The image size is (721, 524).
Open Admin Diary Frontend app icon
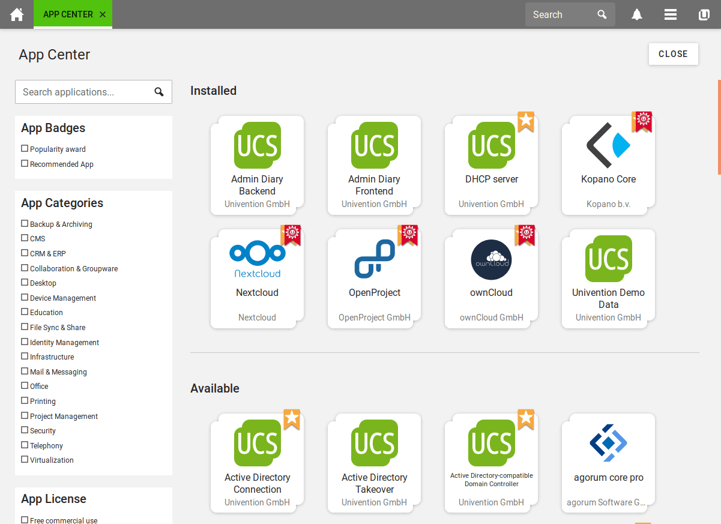tap(375, 145)
